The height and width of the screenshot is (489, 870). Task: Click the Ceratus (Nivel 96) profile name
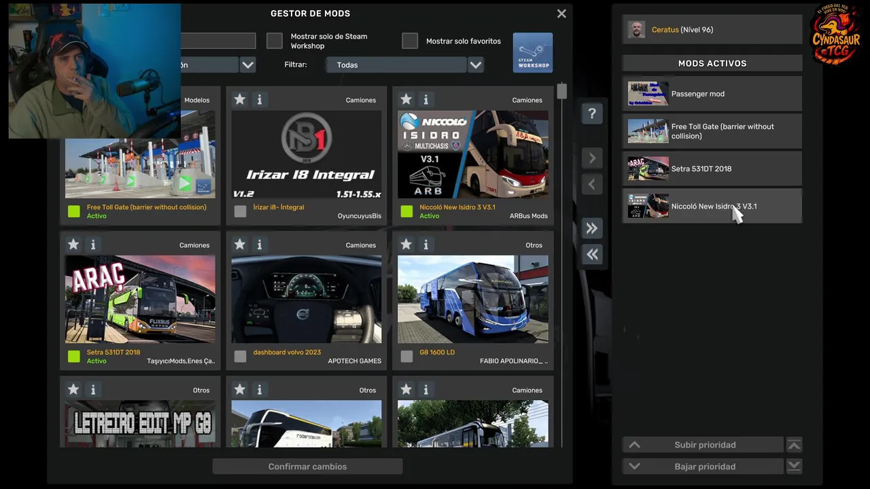(x=682, y=30)
